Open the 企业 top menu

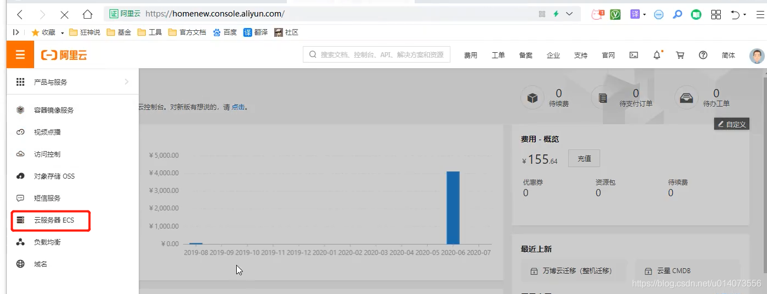553,55
